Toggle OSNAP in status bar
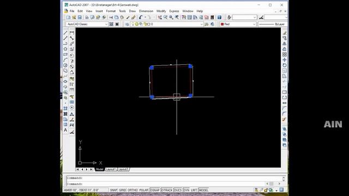The image size is (349, 196). [x=155, y=190]
